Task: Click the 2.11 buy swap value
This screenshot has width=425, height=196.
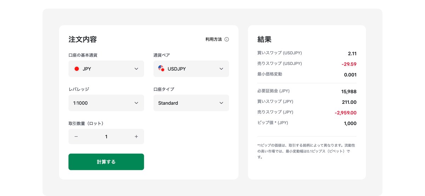Action: 352,54
